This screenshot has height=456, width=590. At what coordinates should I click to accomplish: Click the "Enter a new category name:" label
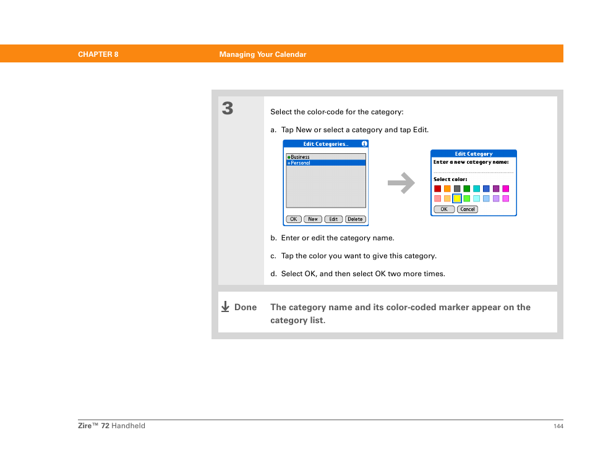point(471,162)
